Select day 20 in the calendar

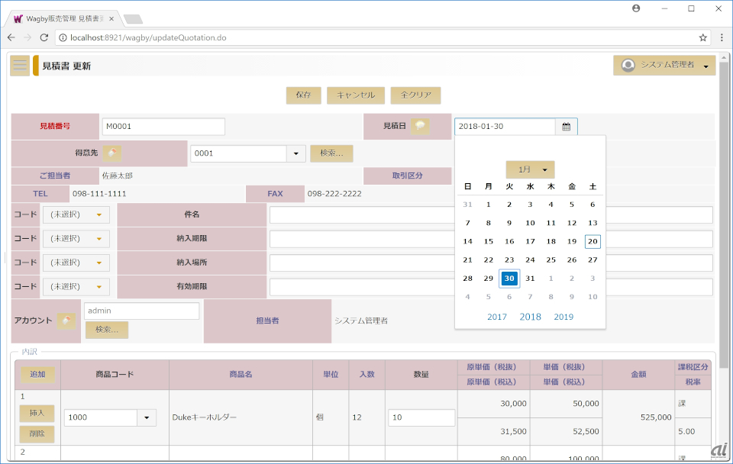click(x=593, y=241)
